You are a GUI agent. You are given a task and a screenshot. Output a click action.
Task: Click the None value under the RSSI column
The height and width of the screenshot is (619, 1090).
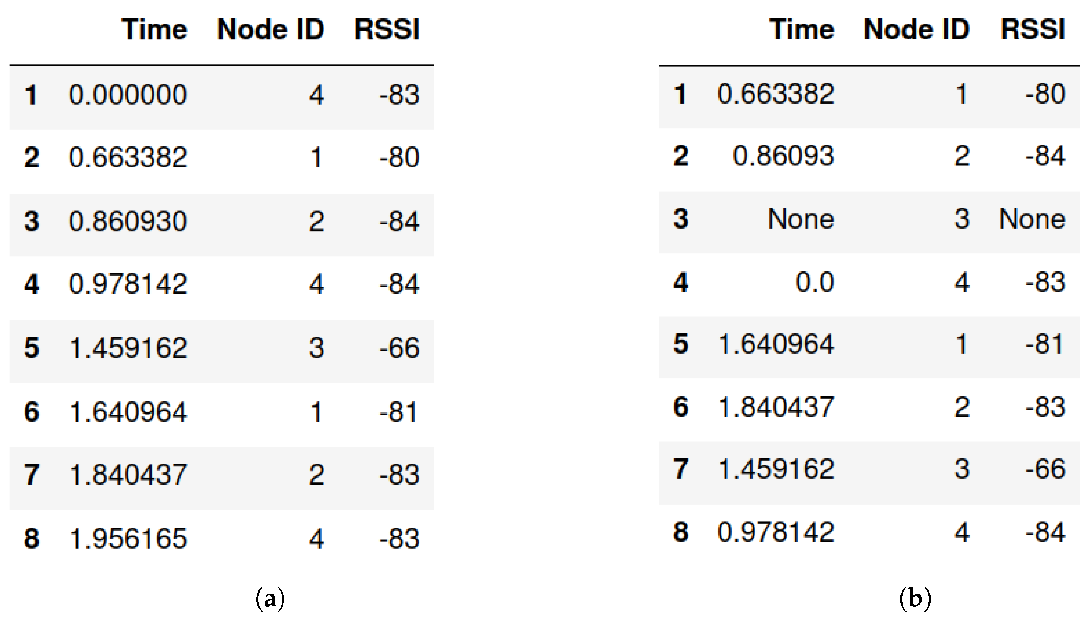1032,219
